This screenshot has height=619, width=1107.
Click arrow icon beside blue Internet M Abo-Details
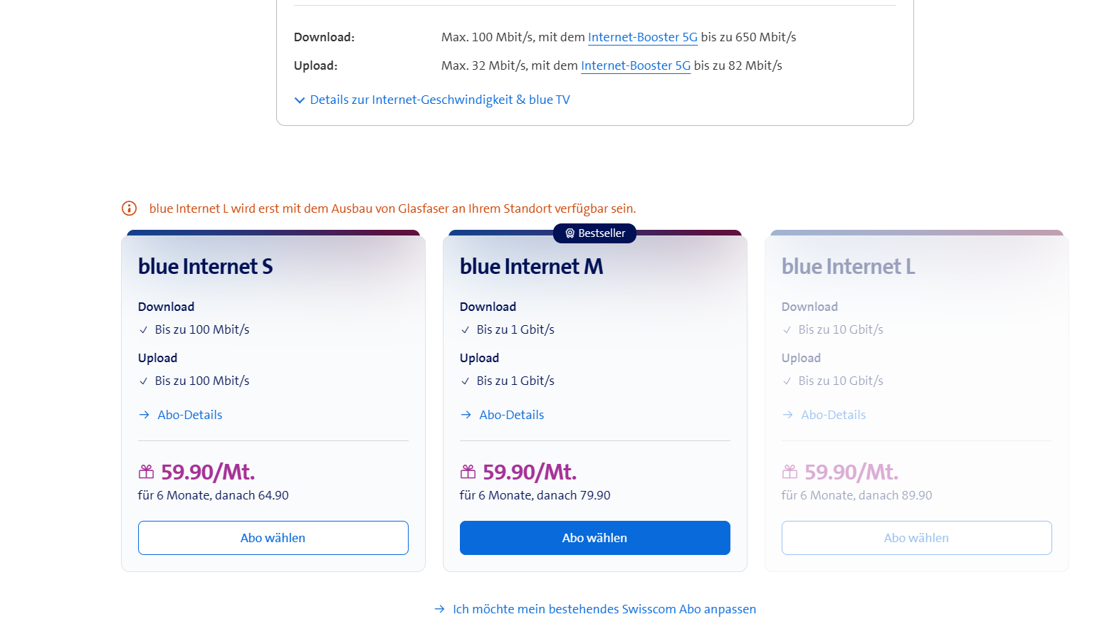click(466, 415)
